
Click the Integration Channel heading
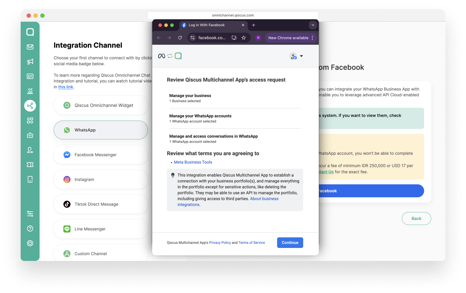point(88,45)
